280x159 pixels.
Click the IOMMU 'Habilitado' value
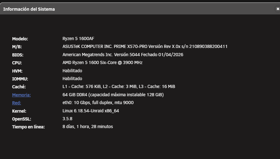[72, 79]
